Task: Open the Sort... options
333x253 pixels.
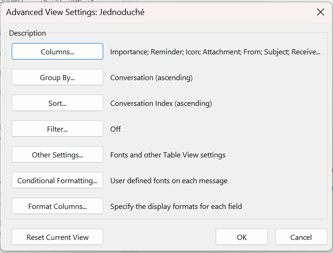Action: point(57,103)
